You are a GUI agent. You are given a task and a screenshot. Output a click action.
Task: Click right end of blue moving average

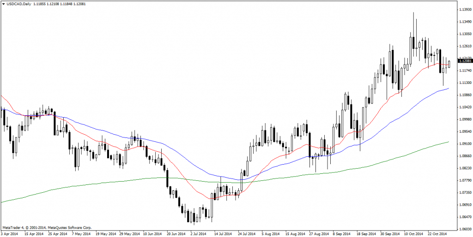448,89
